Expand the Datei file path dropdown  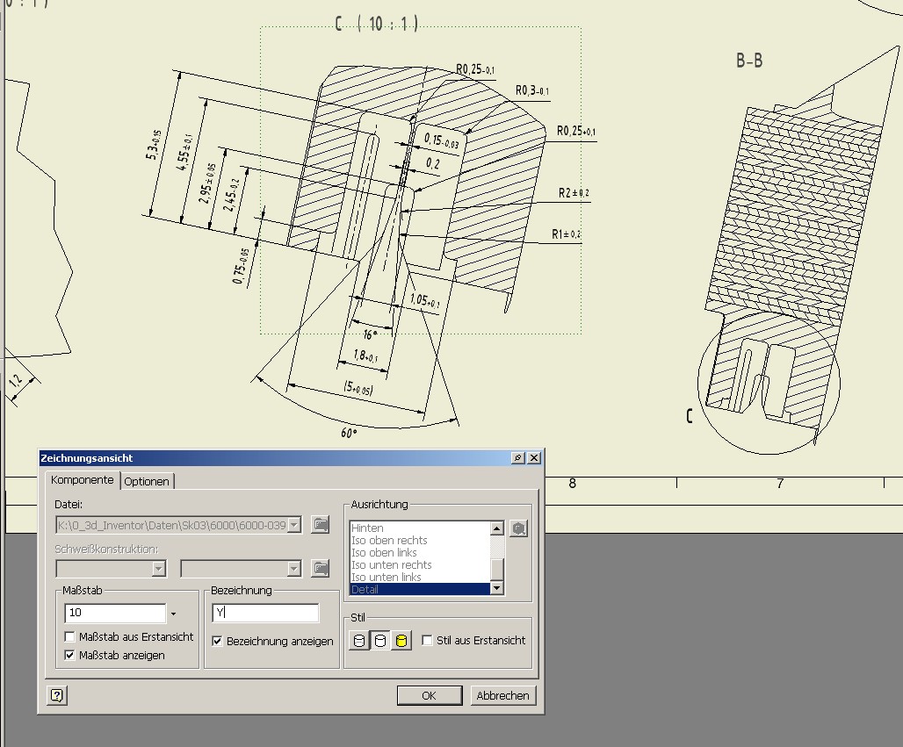[x=294, y=525]
